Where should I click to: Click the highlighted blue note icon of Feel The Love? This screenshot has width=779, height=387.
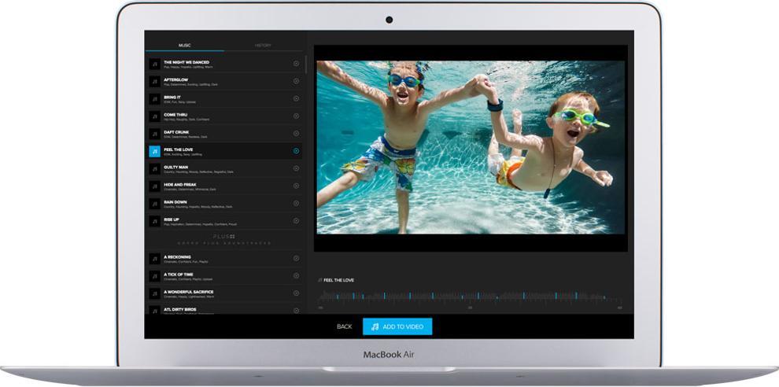[x=154, y=151]
